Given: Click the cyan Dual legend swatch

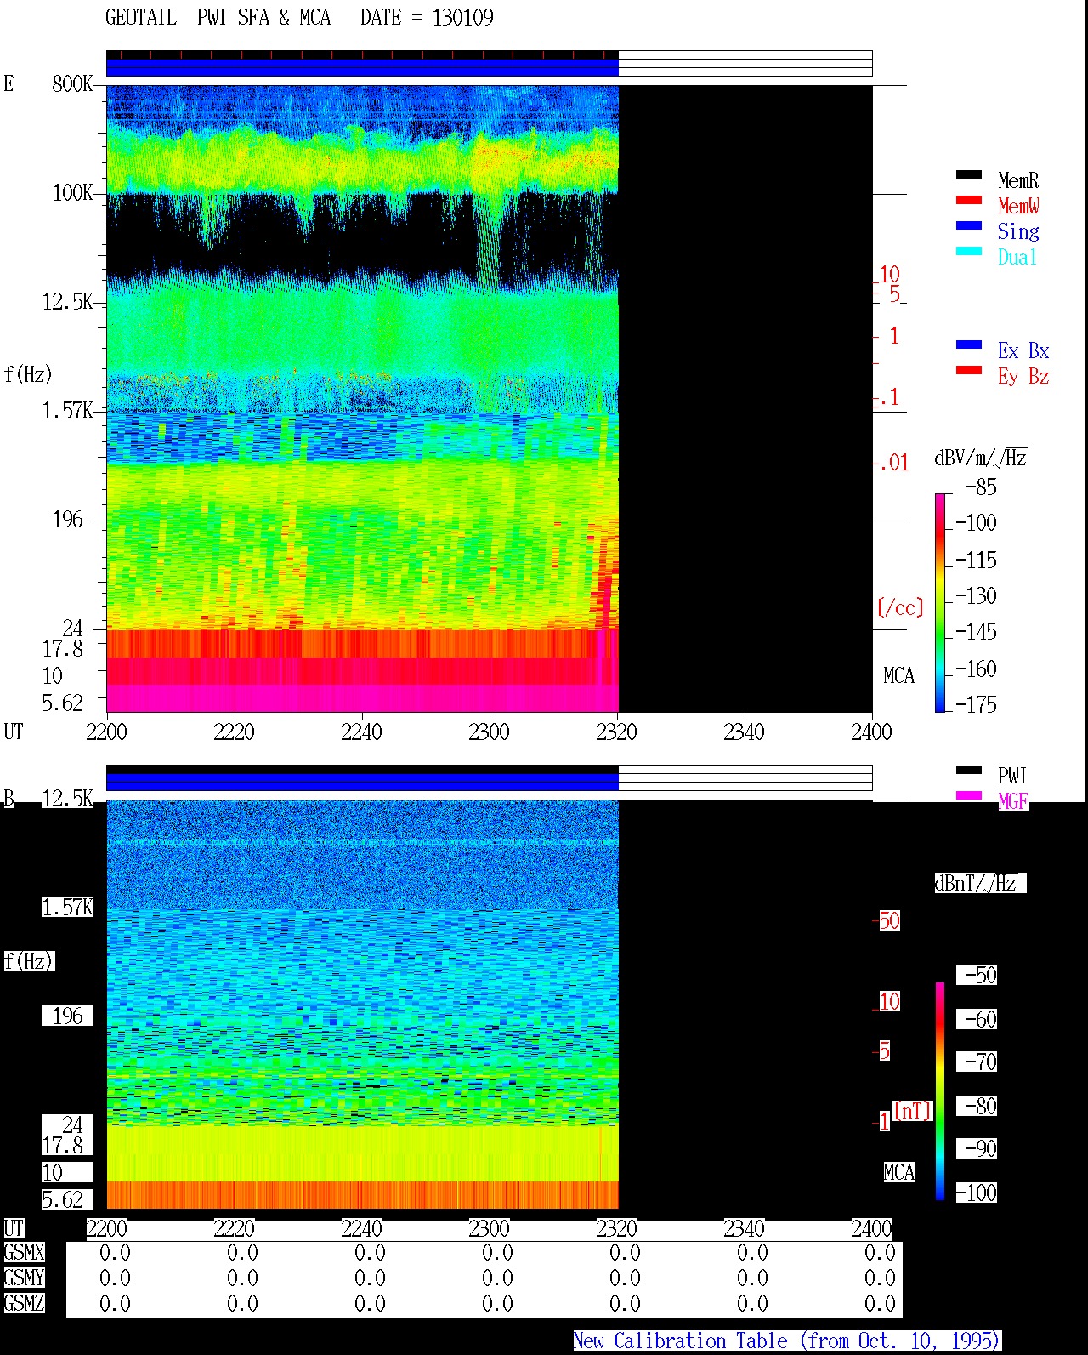Looking at the screenshot, I should click(969, 251).
